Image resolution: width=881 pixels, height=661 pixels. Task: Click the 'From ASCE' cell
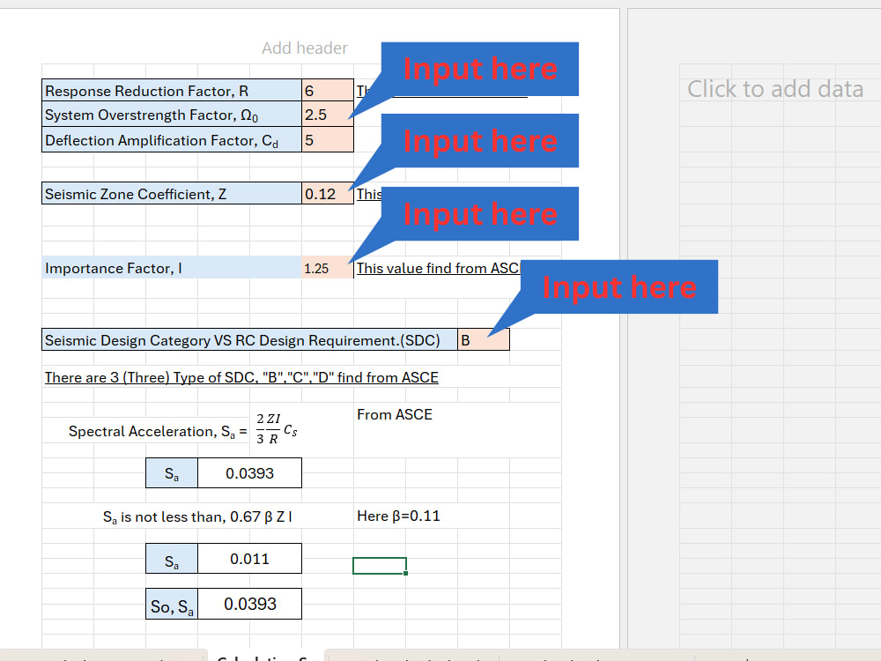pyautogui.click(x=395, y=415)
